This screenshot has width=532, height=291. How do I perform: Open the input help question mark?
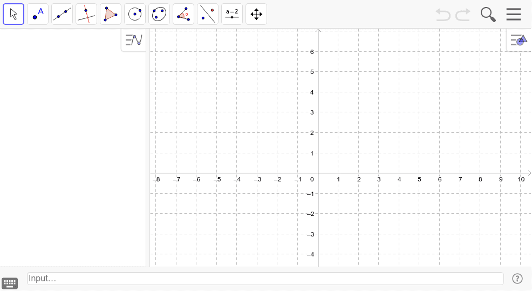pyautogui.click(x=517, y=279)
